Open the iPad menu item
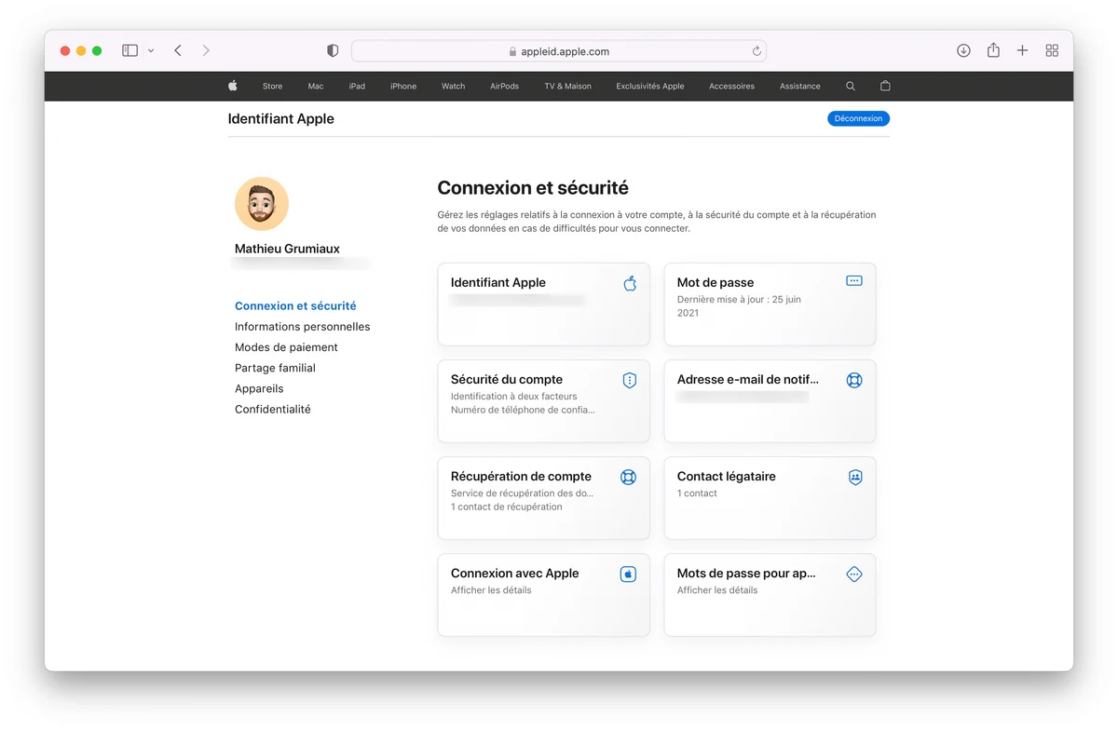 357,86
